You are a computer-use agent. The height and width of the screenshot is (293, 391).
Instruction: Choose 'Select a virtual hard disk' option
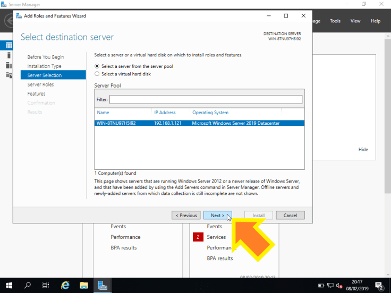pyautogui.click(x=97, y=74)
